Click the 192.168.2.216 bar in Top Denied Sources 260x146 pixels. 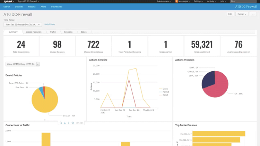[216, 140]
